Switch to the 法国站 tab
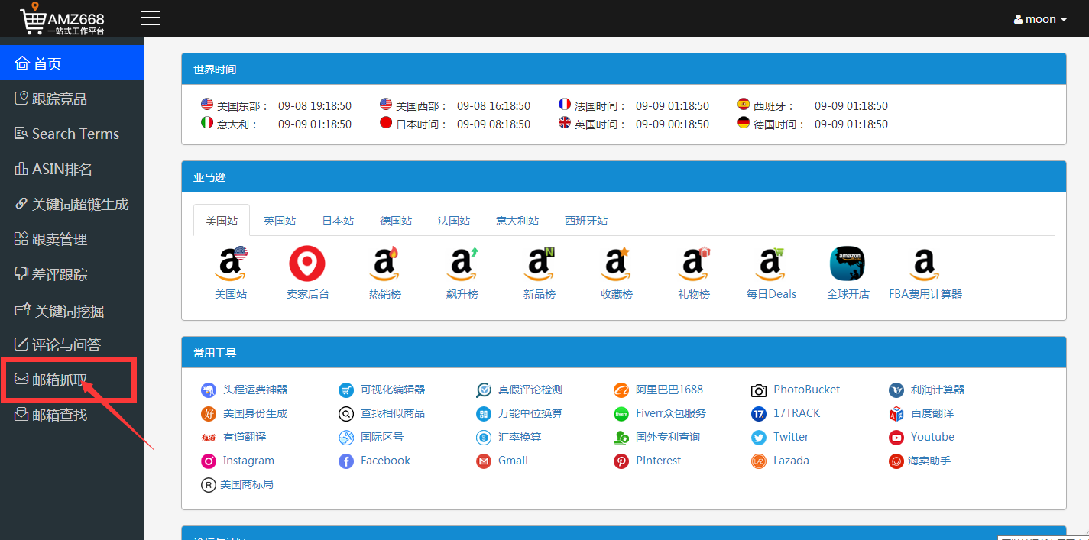Screen dimensions: 1089x540 coord(454,221)
